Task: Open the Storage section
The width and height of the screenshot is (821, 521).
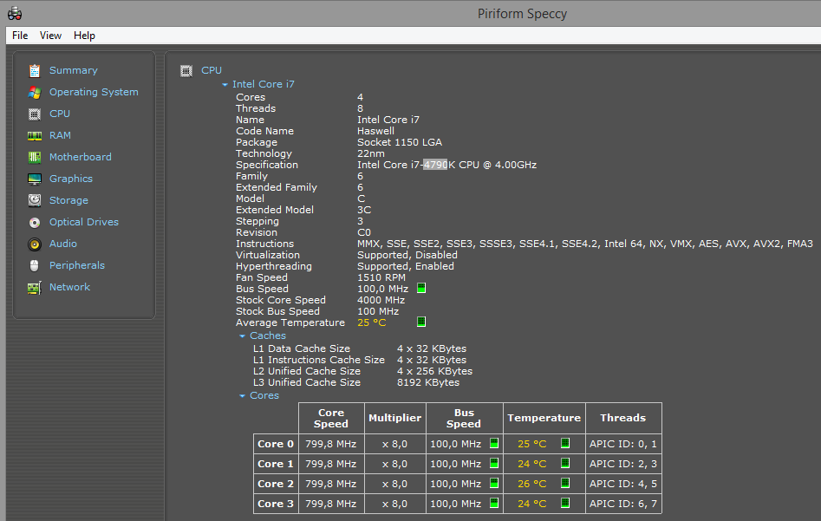Action: pos(68,200)
